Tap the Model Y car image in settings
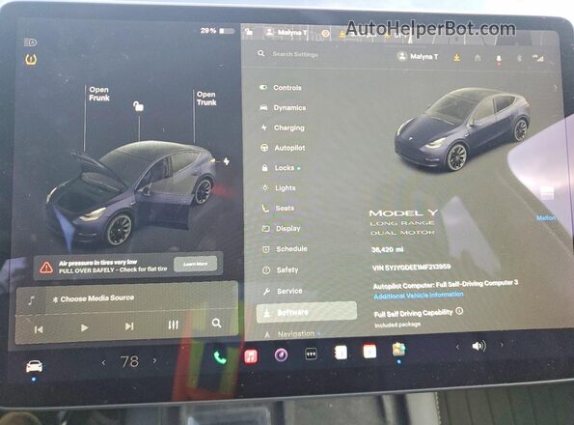 pyautogui.click(x=462, y=129)
